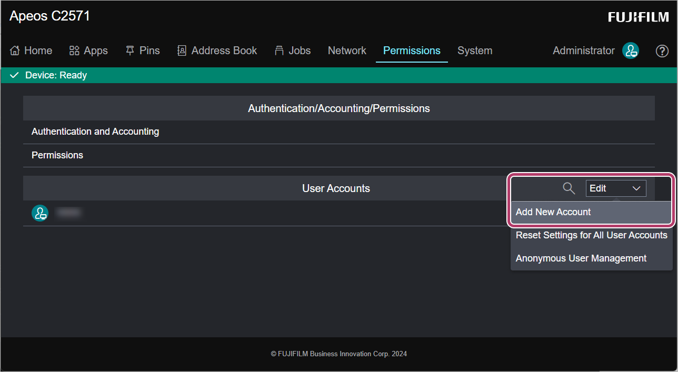Open the help question mark icon
Screen dimensions: 678x372
(x=662, y=51)
